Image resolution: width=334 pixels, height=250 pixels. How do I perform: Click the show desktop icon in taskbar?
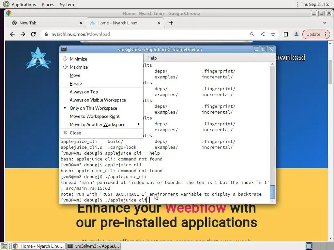[x=4, y=246]
